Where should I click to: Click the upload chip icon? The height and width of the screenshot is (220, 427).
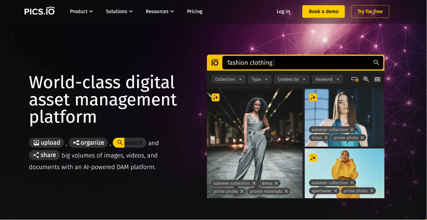point(36,143)
